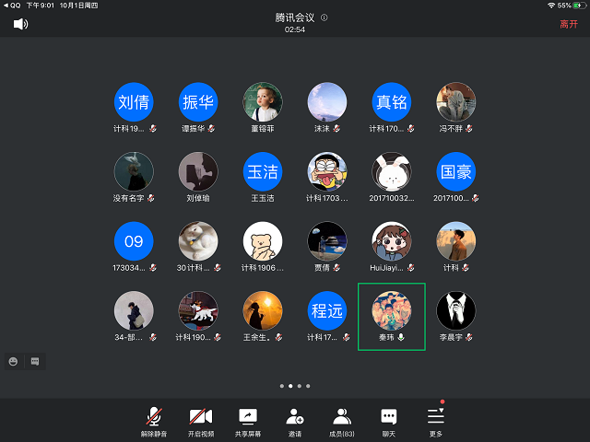Tap the 国豪 participant avatar

tap(455, 171)
